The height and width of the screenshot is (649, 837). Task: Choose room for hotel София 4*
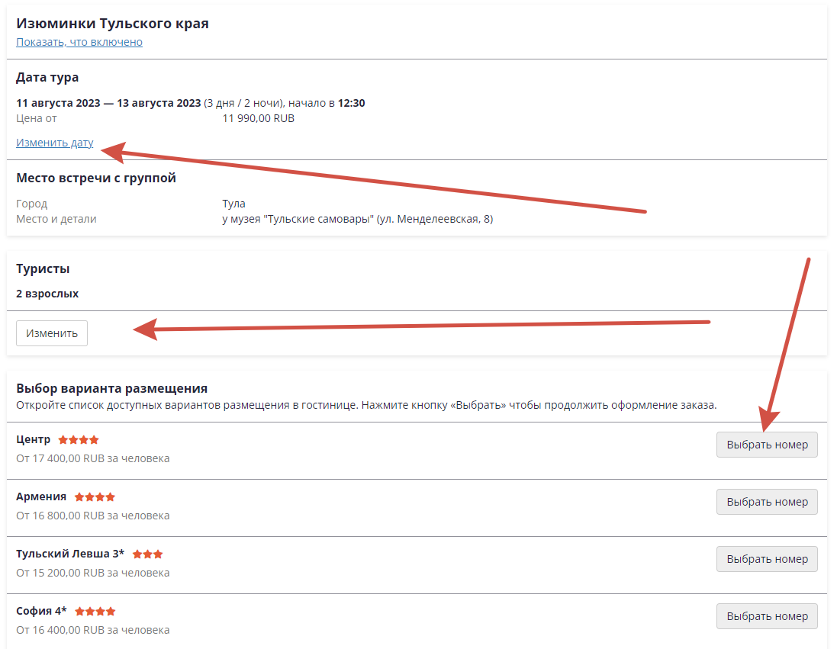(767, 616)
